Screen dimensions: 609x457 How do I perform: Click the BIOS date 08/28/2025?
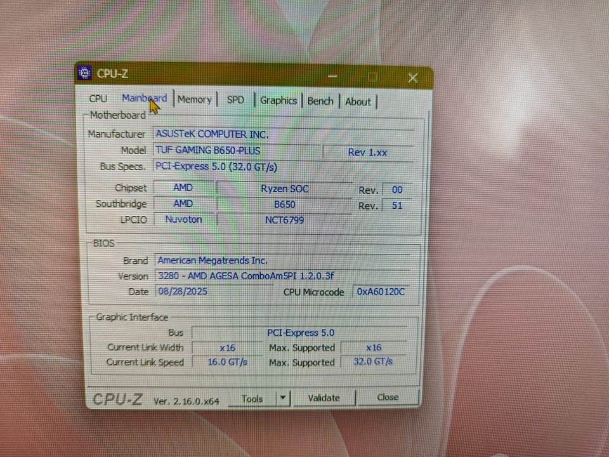click(x=214, y=291)
